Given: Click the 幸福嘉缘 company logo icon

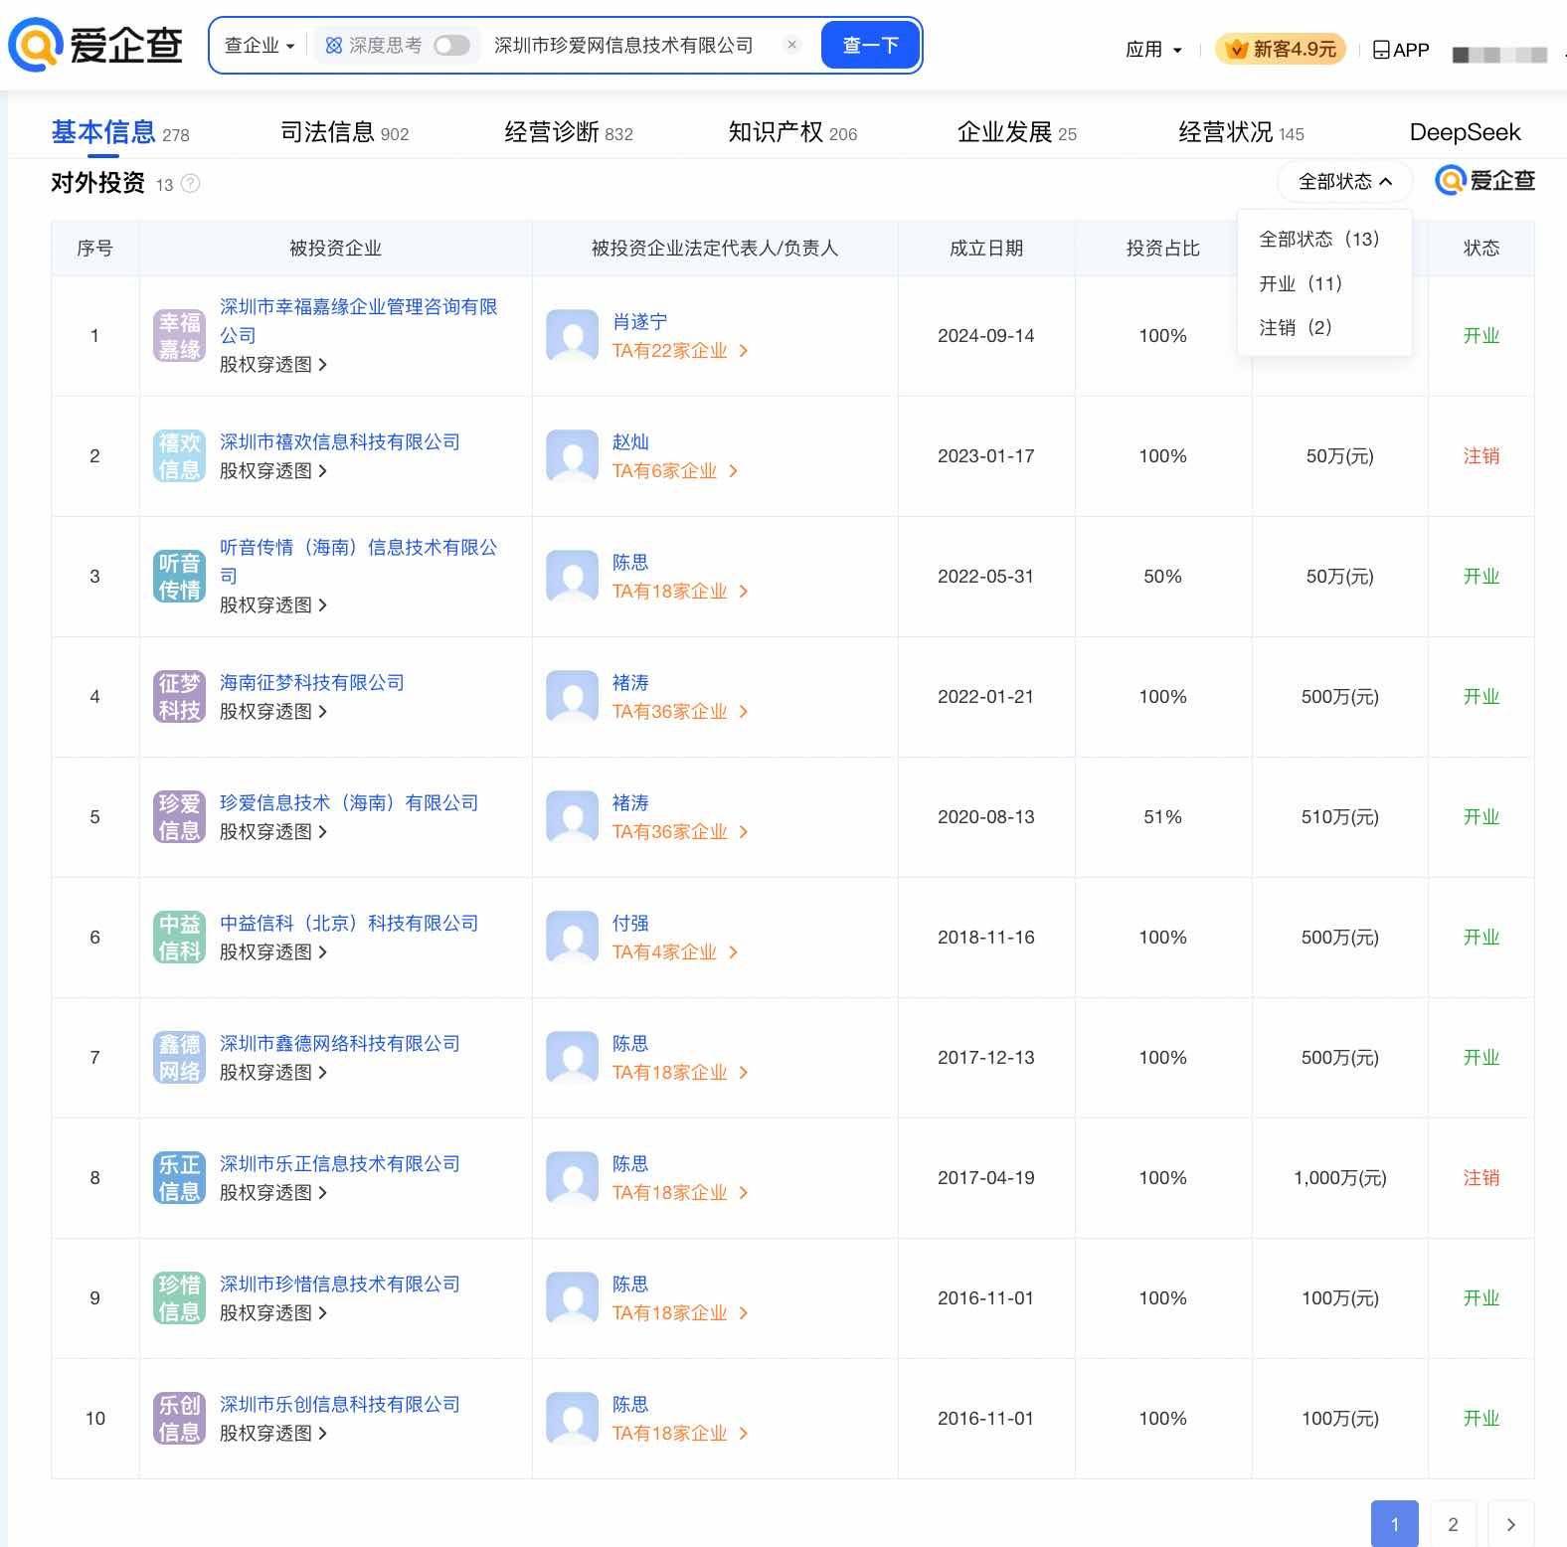Looking at the screenshot, I should click(179, 336).
